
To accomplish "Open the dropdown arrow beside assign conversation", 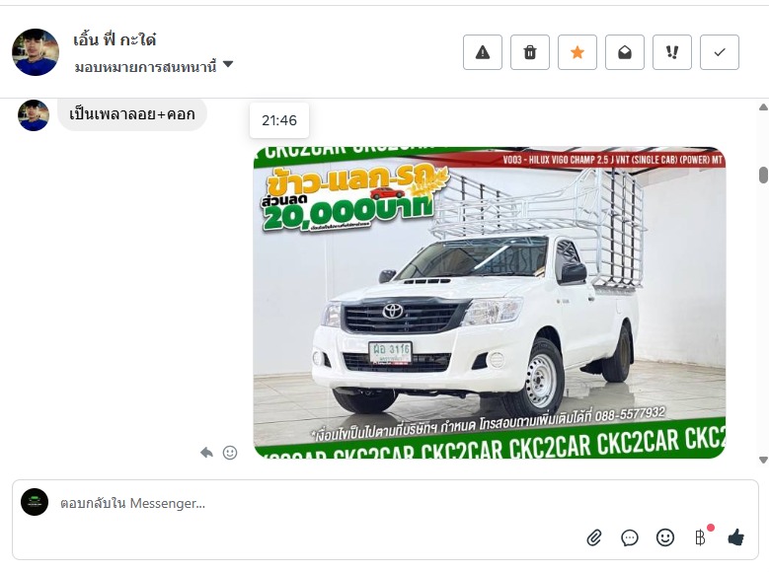I will coord(228,64).
